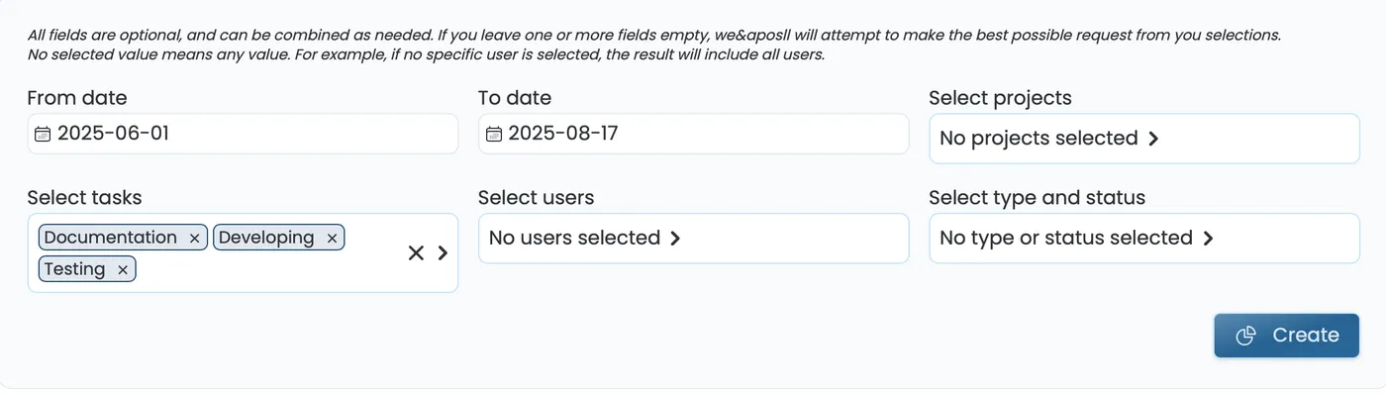Click the Create report button

point(1287,336)
